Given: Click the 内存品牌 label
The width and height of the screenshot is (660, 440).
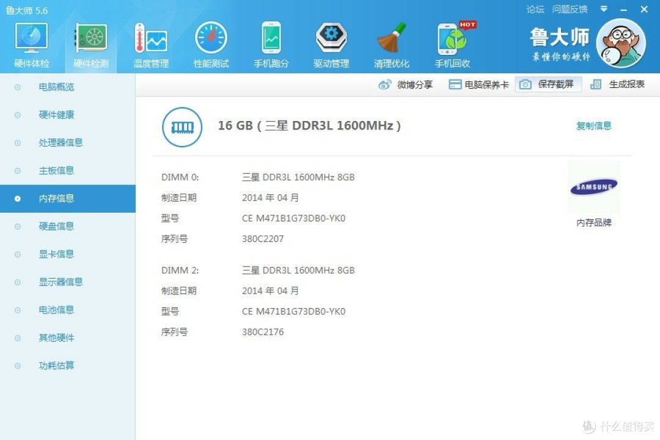Looking at the screenshot, I should click(x=594, y=222).
